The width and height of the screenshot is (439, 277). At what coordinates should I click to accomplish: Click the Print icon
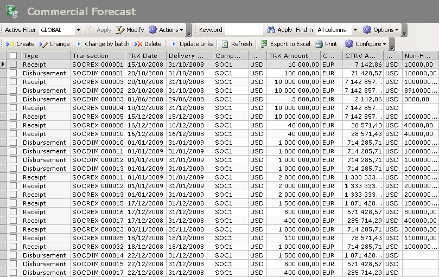(319, 44)
